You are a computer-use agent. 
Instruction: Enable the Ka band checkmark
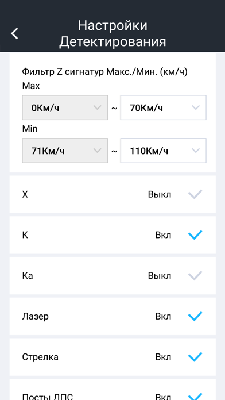(x=195, y=276)
